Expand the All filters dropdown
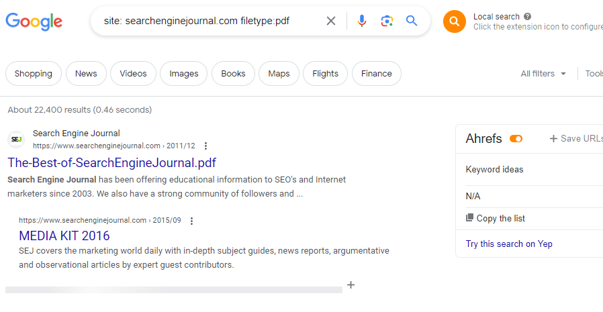This screenshot has width=603, height=312. 543,74
